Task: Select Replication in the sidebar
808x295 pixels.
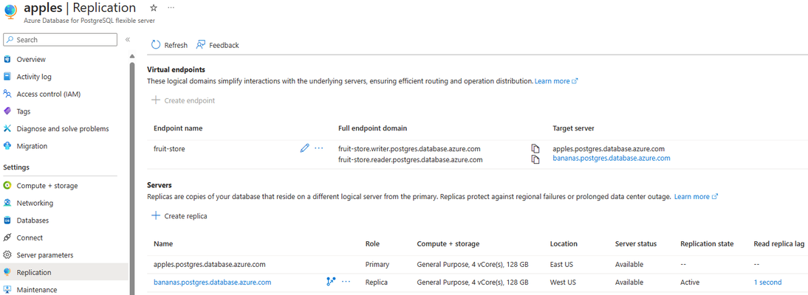Action: coord(34,272)
